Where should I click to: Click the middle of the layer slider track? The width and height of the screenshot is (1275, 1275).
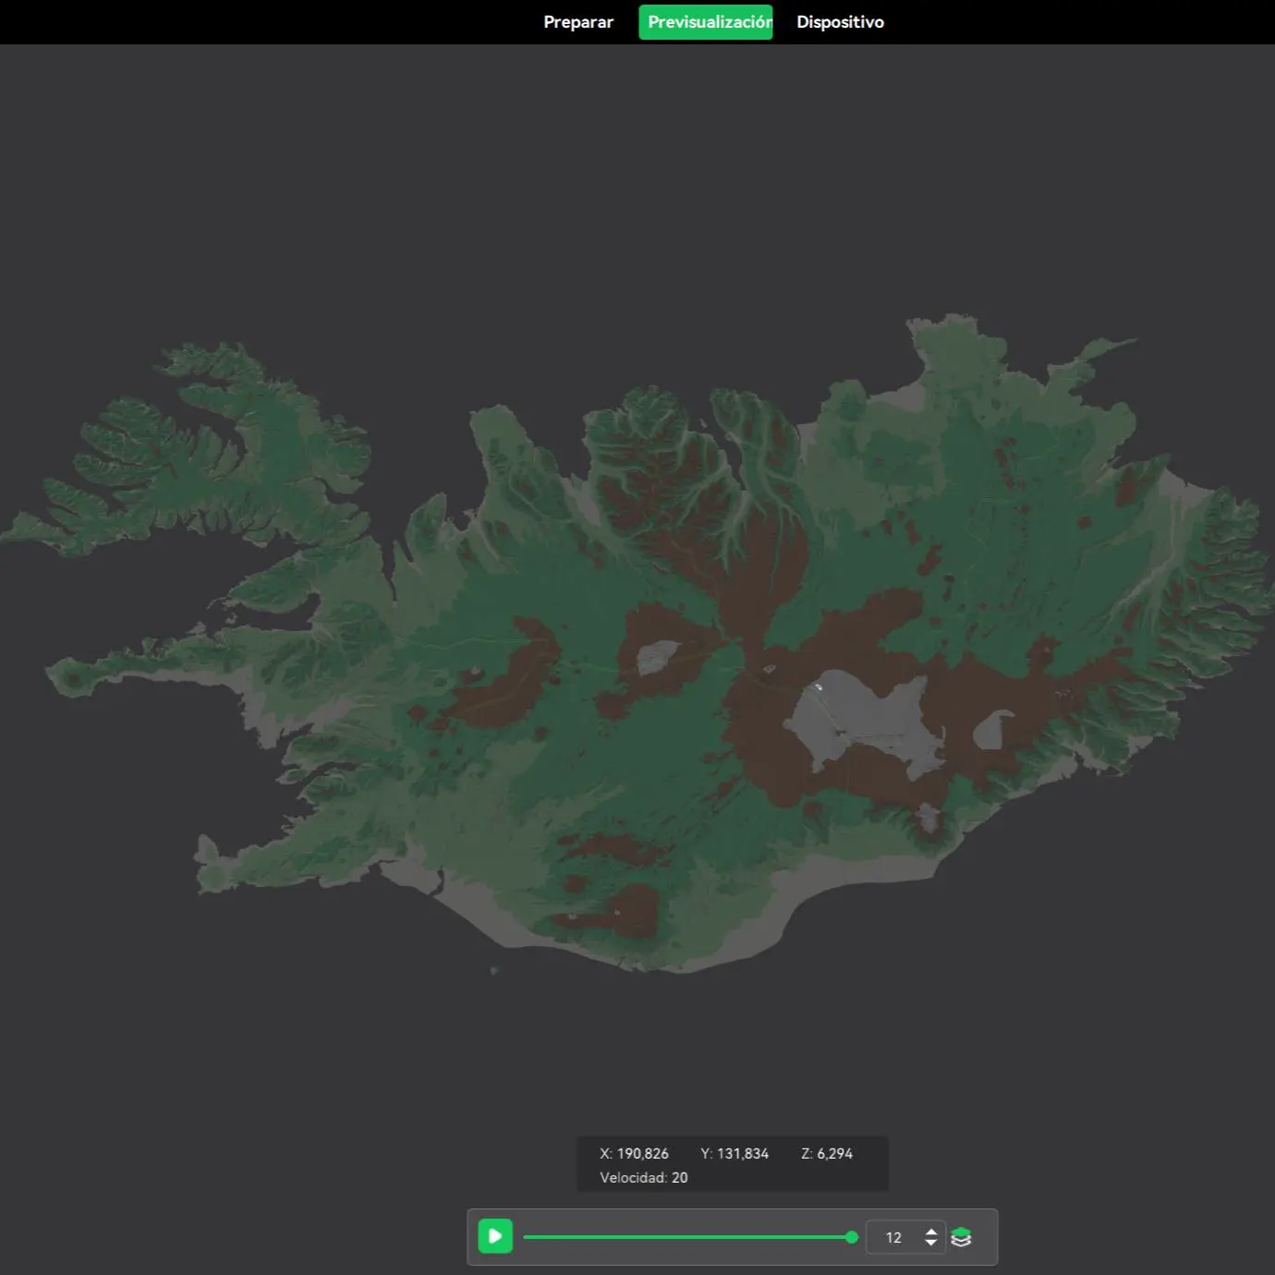tap(687, 1237)
